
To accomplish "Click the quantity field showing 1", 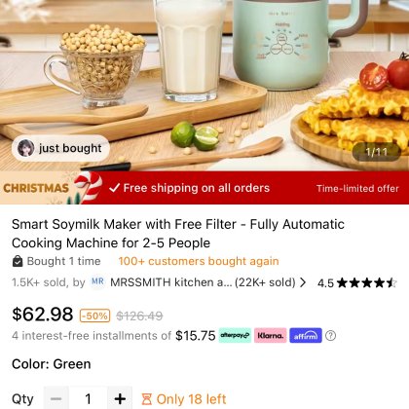I will click(x=88, y=398).
